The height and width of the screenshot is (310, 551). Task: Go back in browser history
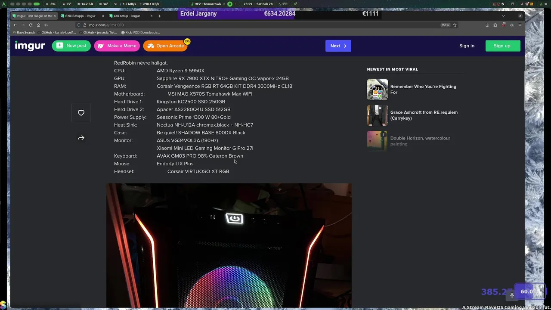[x=15, y=25]
